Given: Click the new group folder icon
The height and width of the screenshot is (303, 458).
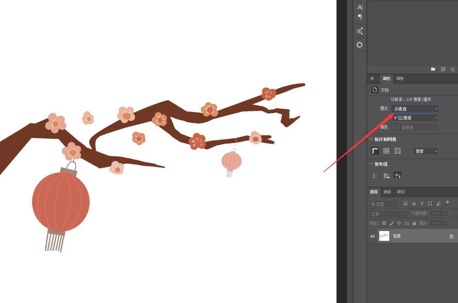Looking at the screenshot, I should pyautogui.click(x=433, y=69).
